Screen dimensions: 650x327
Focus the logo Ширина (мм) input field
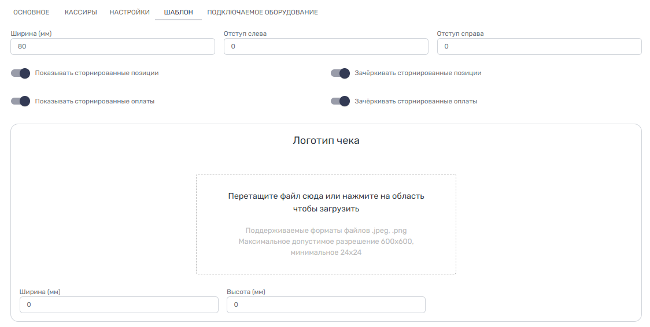coord(119,304)
